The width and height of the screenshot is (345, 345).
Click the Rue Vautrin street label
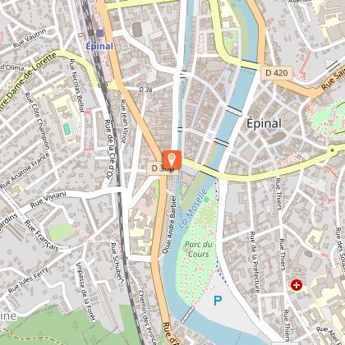(30, 39)
